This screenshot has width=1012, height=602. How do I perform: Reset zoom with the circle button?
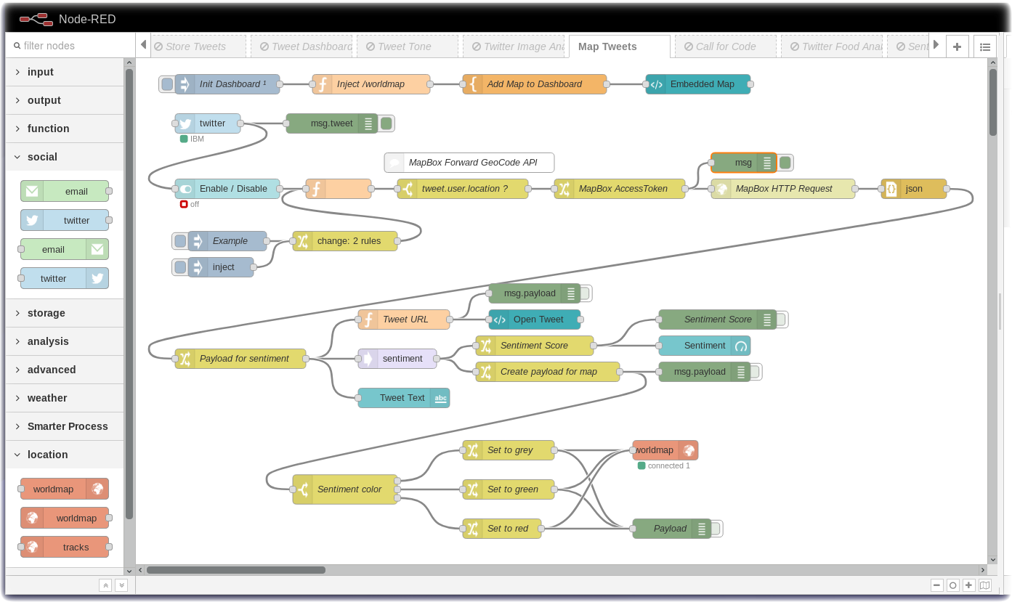(952, 585)
